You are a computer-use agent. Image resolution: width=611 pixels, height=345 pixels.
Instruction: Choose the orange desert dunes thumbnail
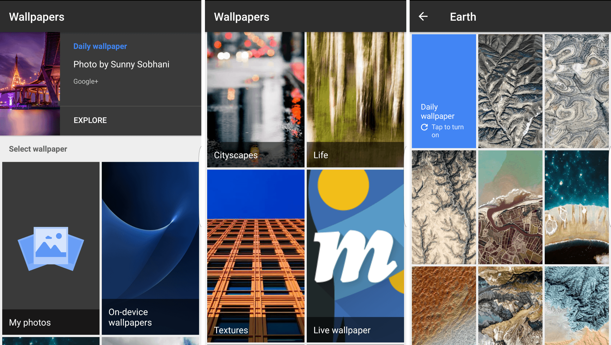point(444,306)
